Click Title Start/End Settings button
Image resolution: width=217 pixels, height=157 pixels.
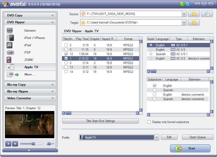coord(100,121)
